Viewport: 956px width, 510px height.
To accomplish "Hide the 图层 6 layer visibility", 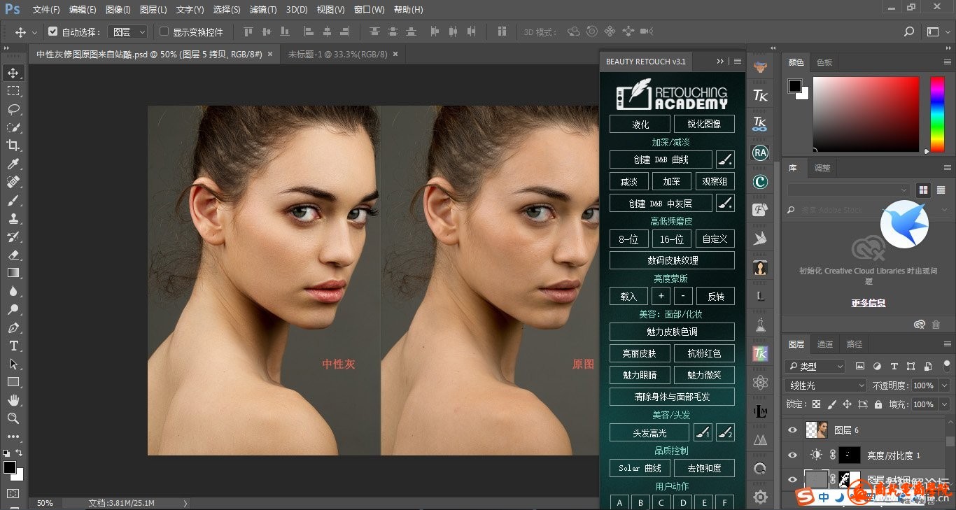I will coord(792,430).
